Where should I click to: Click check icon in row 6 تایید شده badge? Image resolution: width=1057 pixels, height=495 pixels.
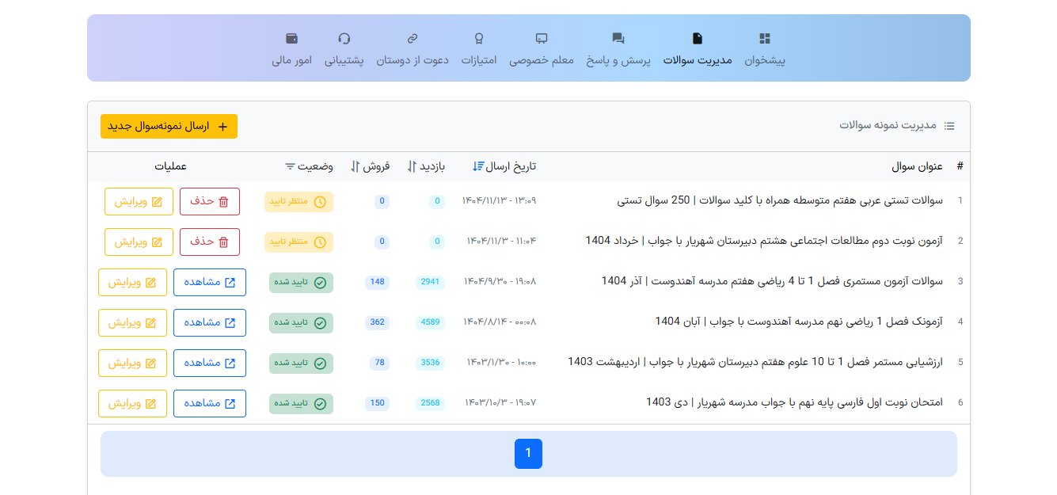pyautogui.click(x=320, y=404)
